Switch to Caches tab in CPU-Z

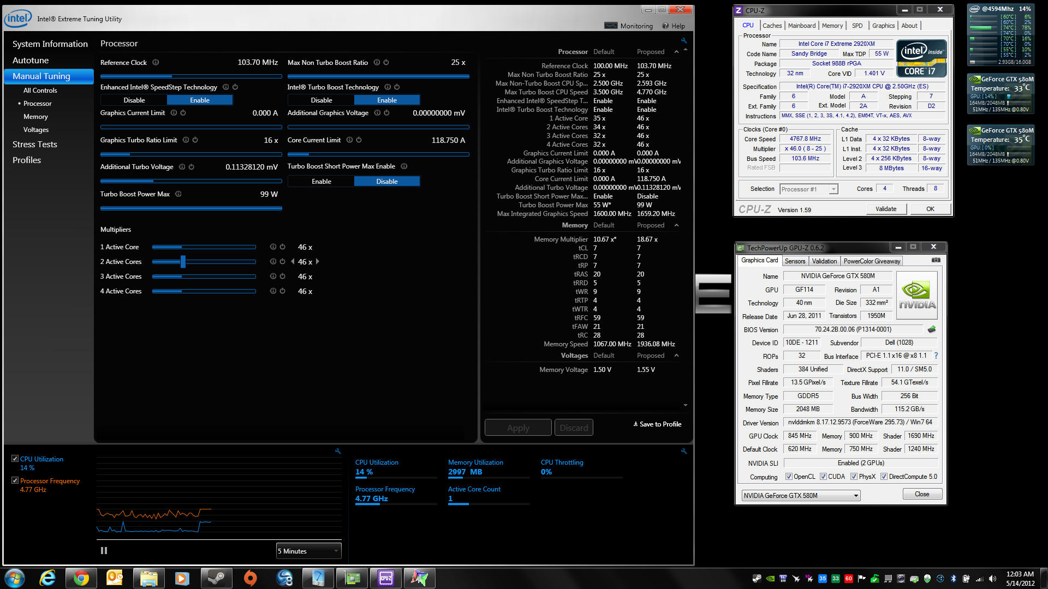tap(772, 26)
